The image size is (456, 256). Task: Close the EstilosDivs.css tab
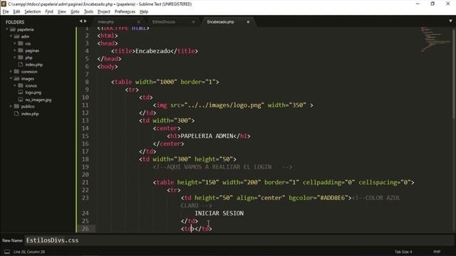click(x=193, y=22)
